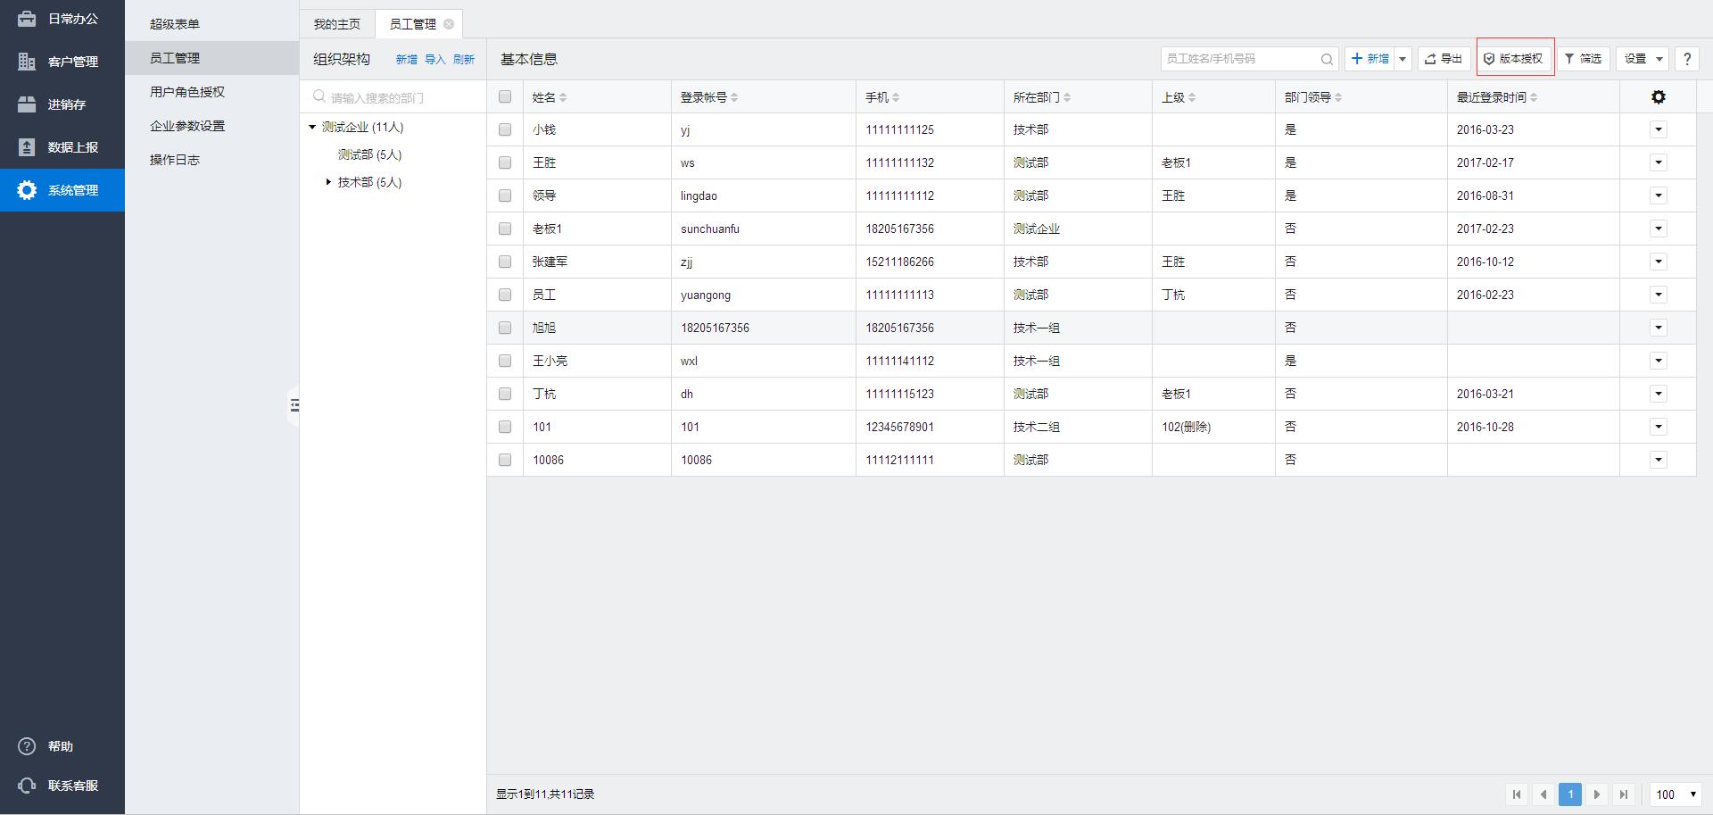Go to the first page of records
This screenshot has width=1713, height=815.
1516,794
